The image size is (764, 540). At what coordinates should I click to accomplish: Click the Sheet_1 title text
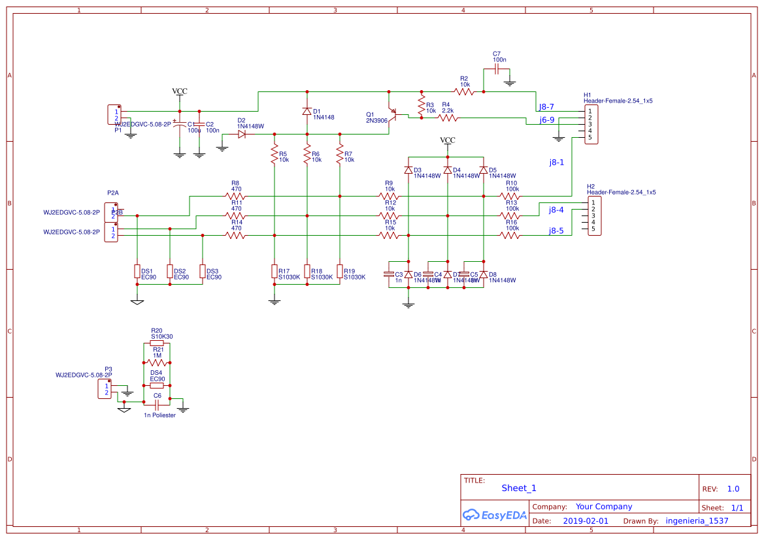coord(518,488)
